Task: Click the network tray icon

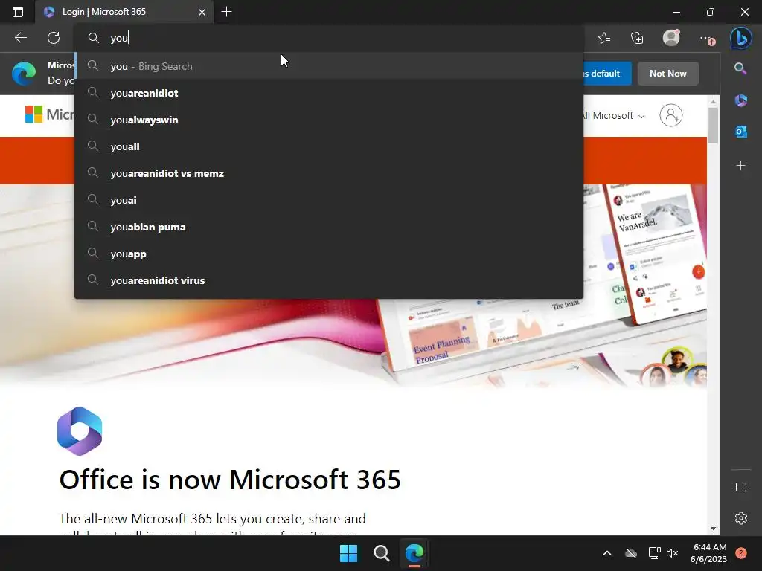Action: [x=654, y=553]
